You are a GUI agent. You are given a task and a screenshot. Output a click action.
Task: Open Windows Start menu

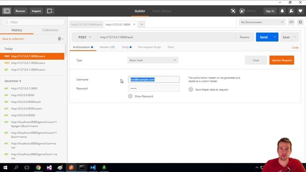click(x=5, y=168)
